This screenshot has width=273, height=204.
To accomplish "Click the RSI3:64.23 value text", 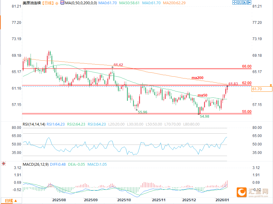I will (x=97, y=124).
